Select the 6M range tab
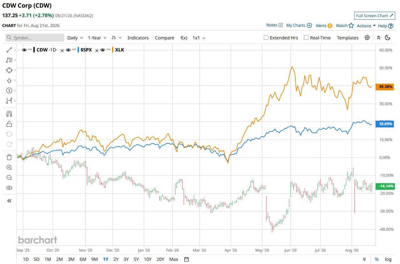Screen dimensions: 400x264 pyautogui.click(x=83, y=259)
